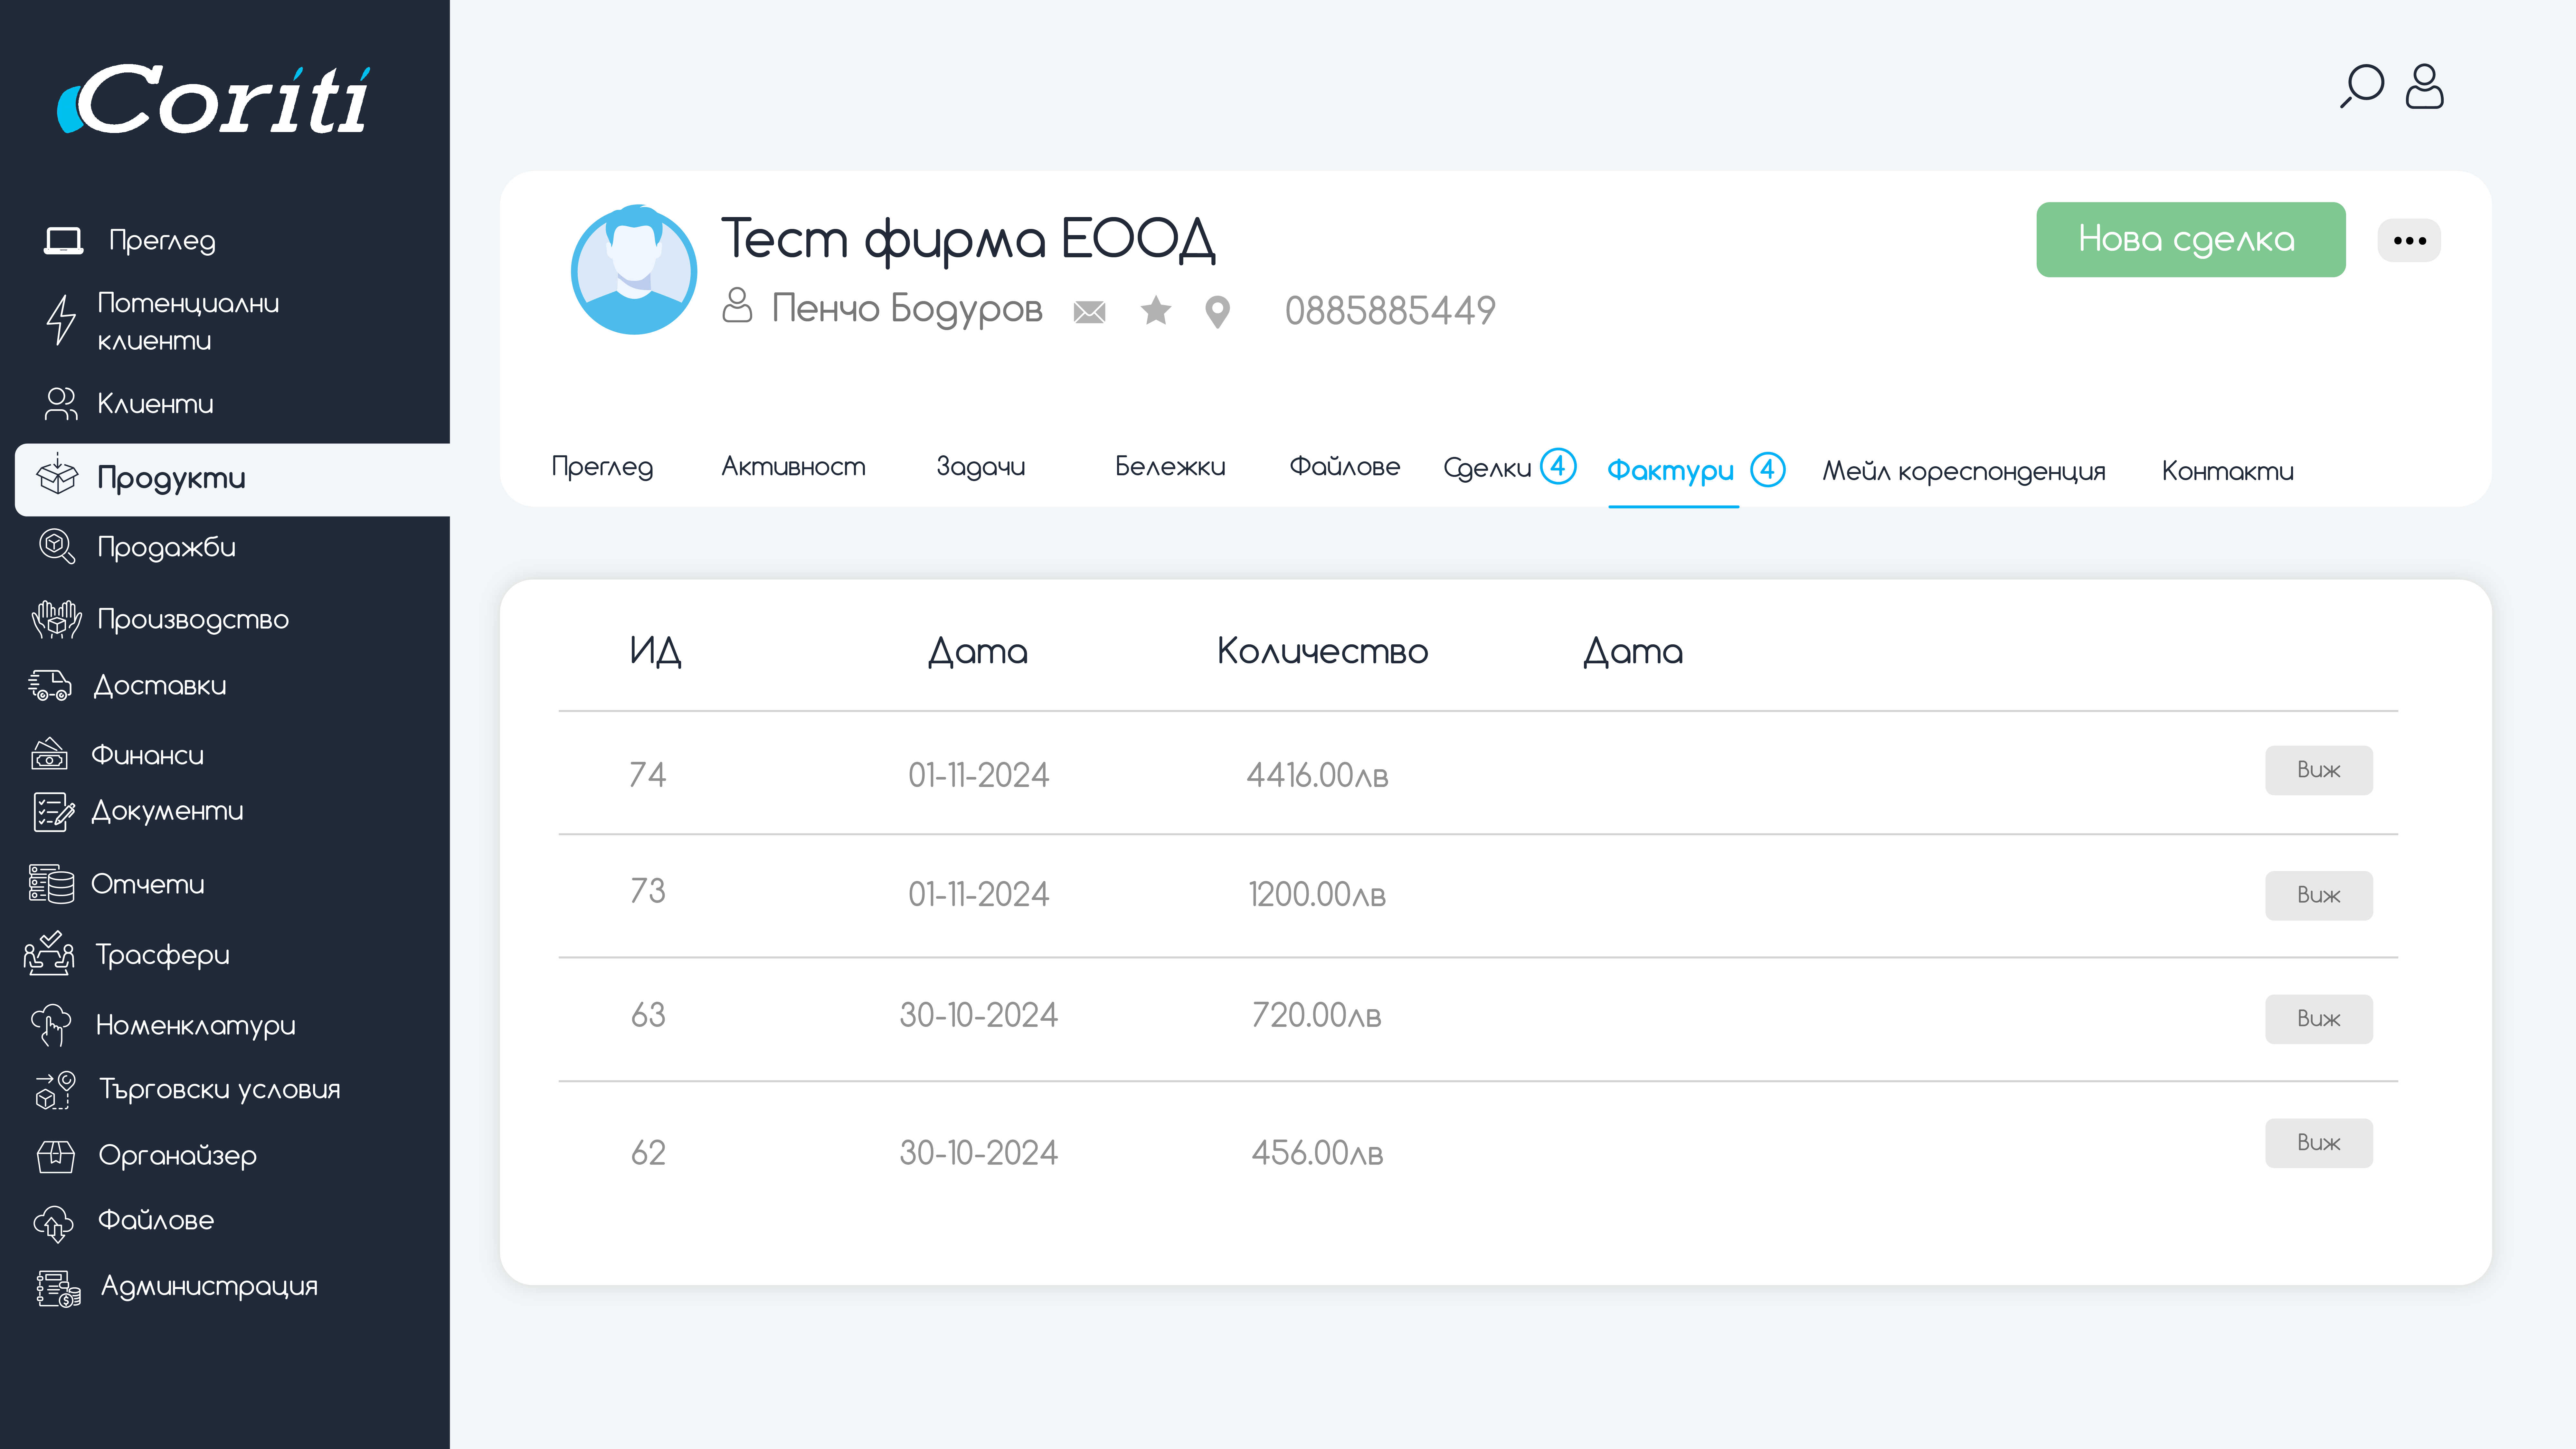Screen dimensions: 2576x1449
Task: Click contact name Пенчо Бодуров
Action: [907, 309]
